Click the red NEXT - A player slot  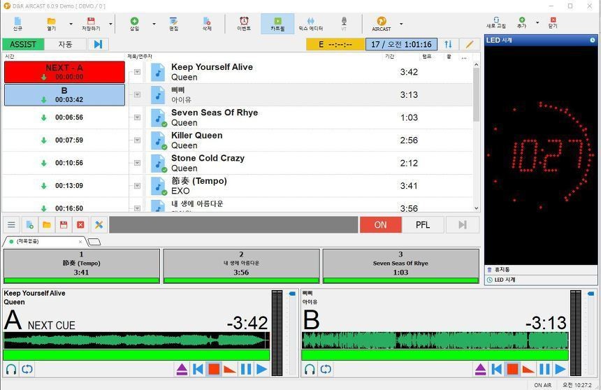coord(64,72)
